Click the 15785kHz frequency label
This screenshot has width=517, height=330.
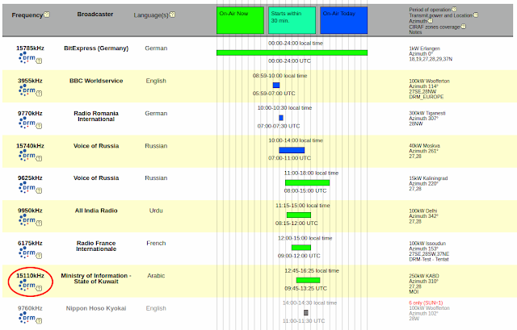tap(30, 48)
